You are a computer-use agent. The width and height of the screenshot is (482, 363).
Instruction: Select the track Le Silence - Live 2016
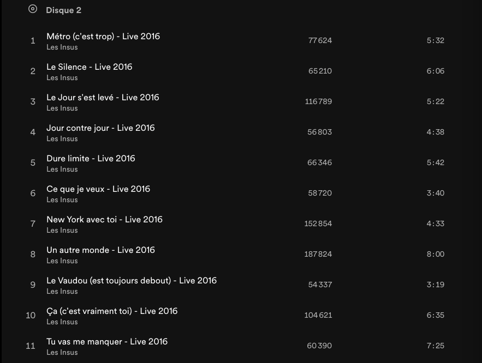point(90,67)
